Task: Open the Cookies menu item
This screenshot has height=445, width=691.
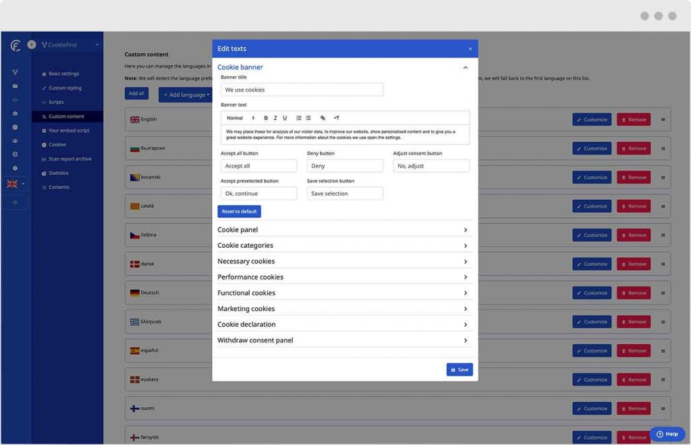Action: (x=59, y=145)
